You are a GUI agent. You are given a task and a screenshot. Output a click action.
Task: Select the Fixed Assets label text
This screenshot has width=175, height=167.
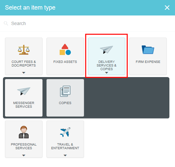click(x=65, y=62)
